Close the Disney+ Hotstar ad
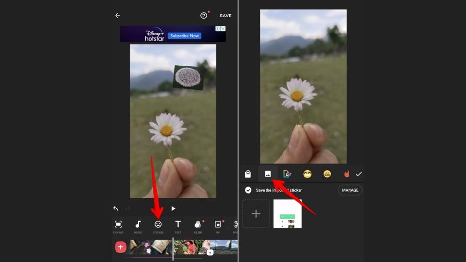The image size is (466, 262). click(223, 29)
